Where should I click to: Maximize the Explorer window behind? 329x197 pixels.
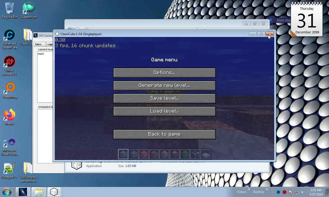(x=255, y=24)
